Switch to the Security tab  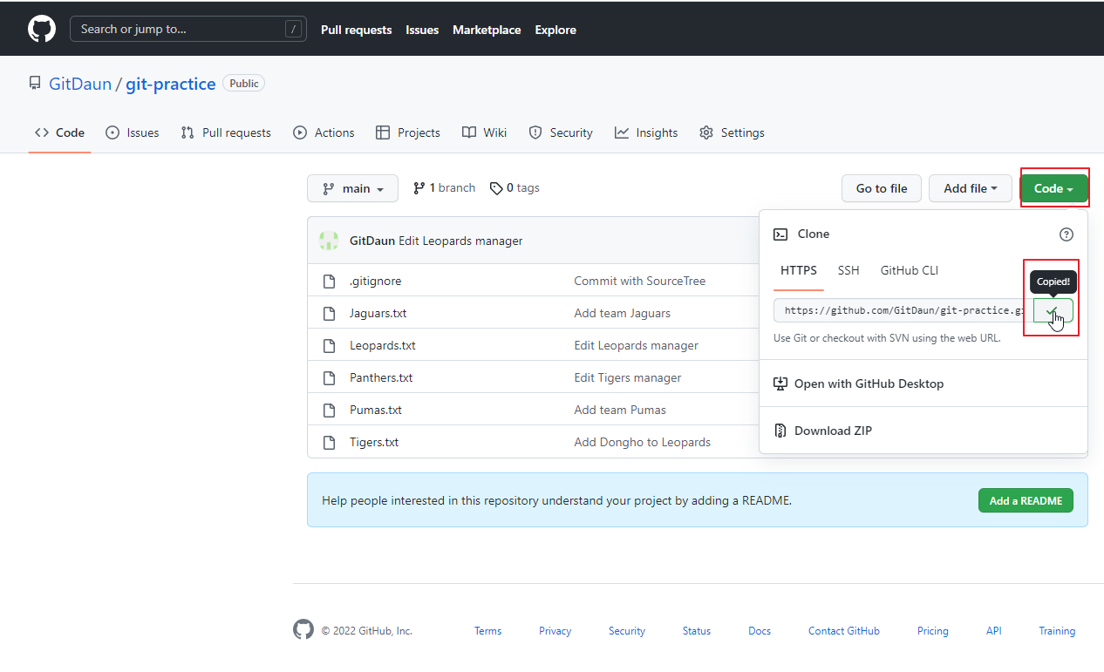pos(561,132)
